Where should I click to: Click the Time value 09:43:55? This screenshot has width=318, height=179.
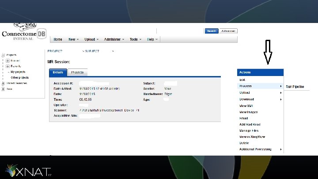pyautogui.click(x=85, y=99)
